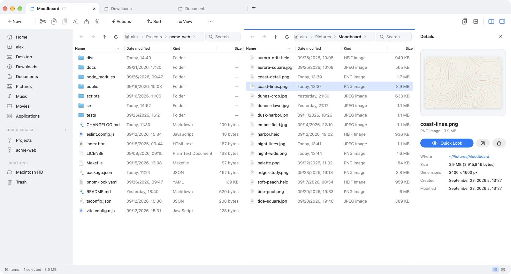Click the Copy icon in the toolbar
Image resolution: width=511 pixels, height=274 pixels.
point(54,21)
